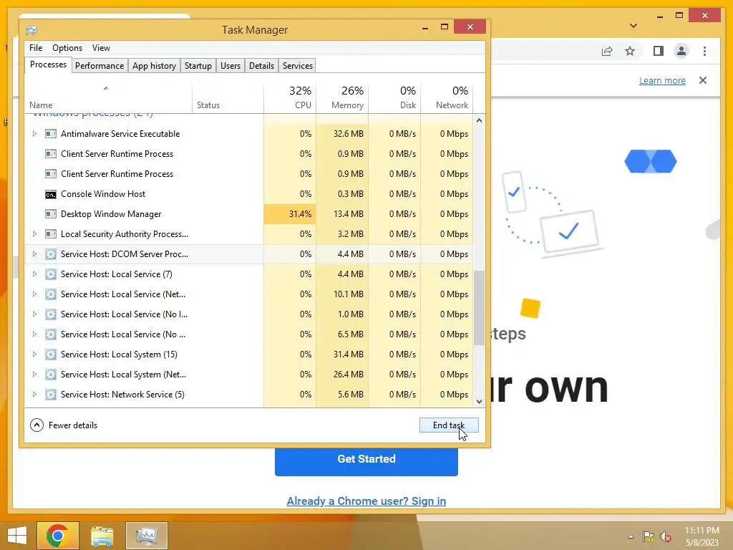This screenshot has width=733, height=550.
Task: Click the 32.6 MB memory value
Action: [x=349, y=134]
